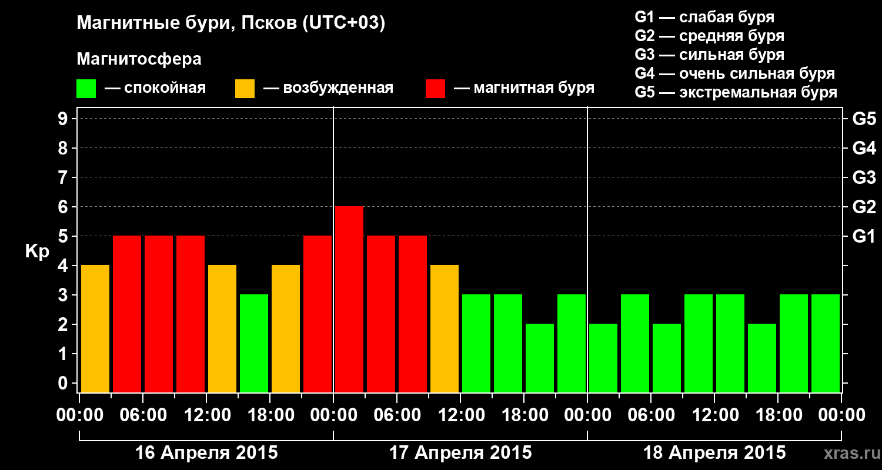
Task: Click the '0' value on the Kp axis
Action: 64,383
